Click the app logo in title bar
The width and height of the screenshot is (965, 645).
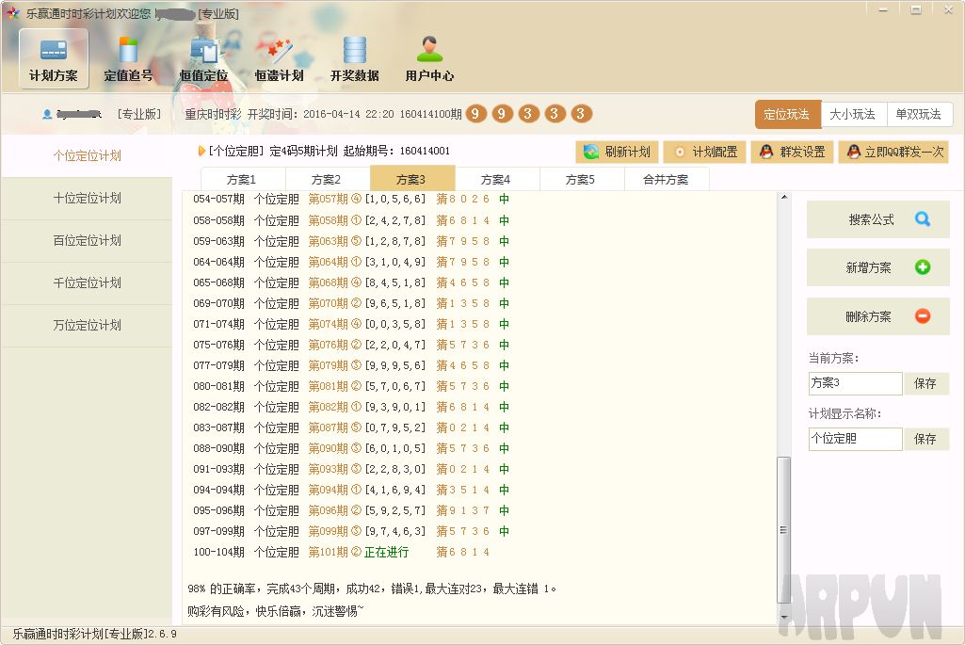(x=12, y=12)
